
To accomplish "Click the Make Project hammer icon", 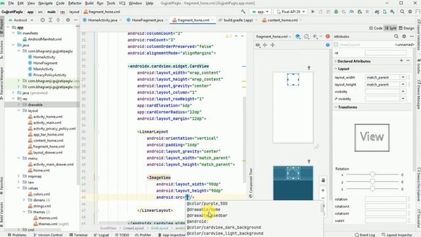I will point(243,12).
